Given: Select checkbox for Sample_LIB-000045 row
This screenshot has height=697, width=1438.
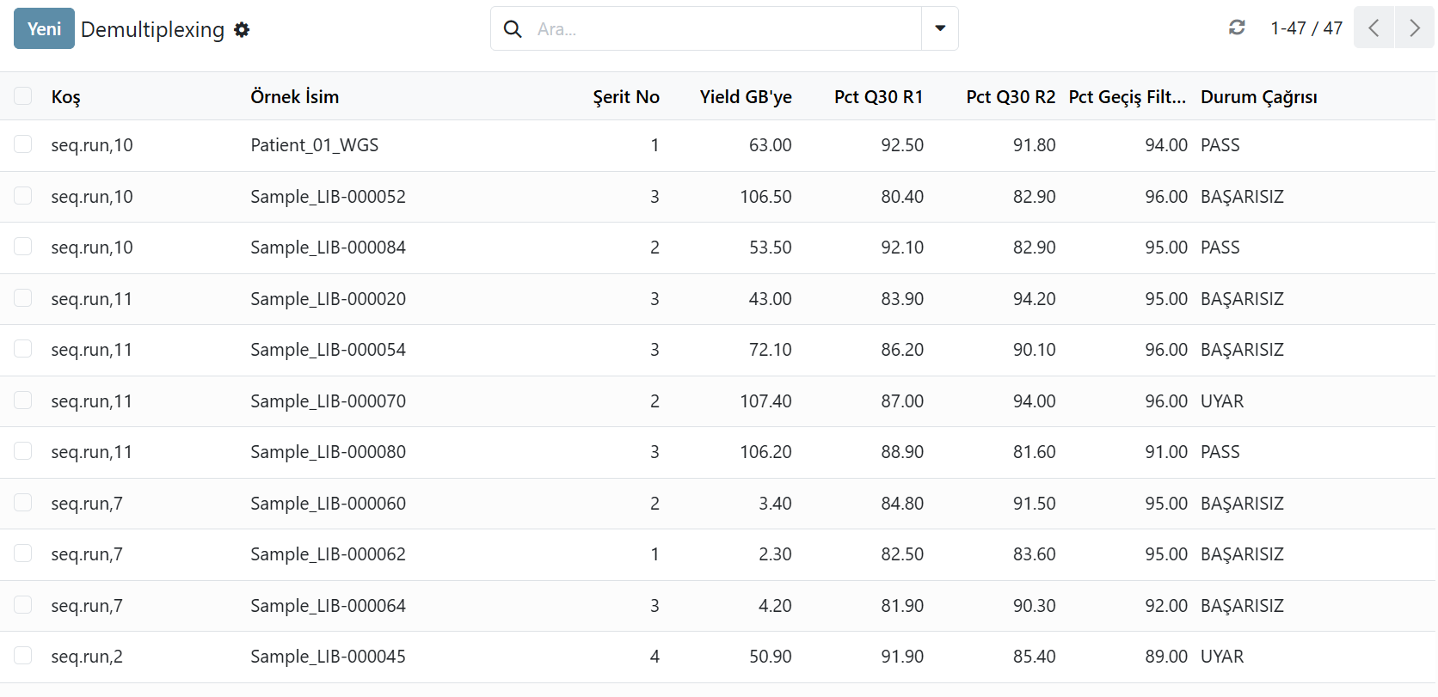Looking at the screenshot, I should pyautogui.click(x=23, y=655).
